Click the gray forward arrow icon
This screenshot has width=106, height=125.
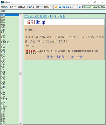point(71,7)
